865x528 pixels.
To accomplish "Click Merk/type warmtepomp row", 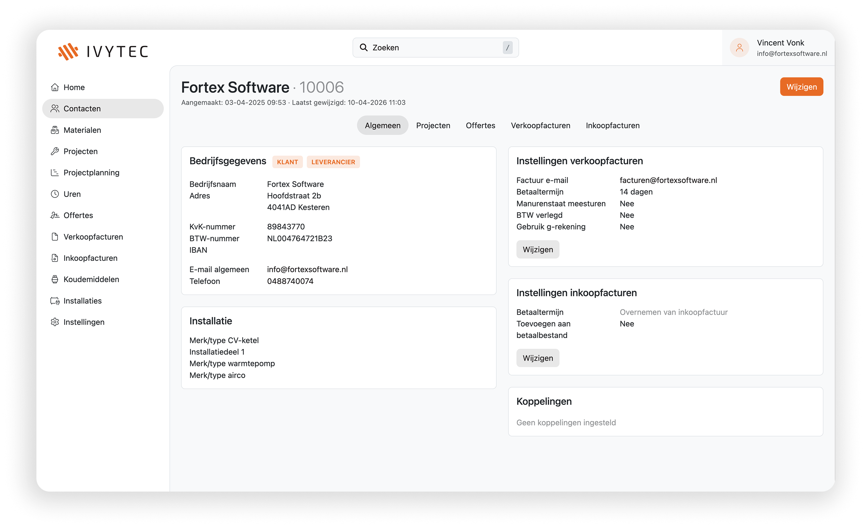I will (232, 363).
